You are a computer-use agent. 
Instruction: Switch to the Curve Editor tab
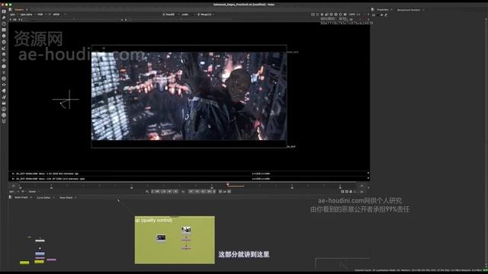coord(43,198)
